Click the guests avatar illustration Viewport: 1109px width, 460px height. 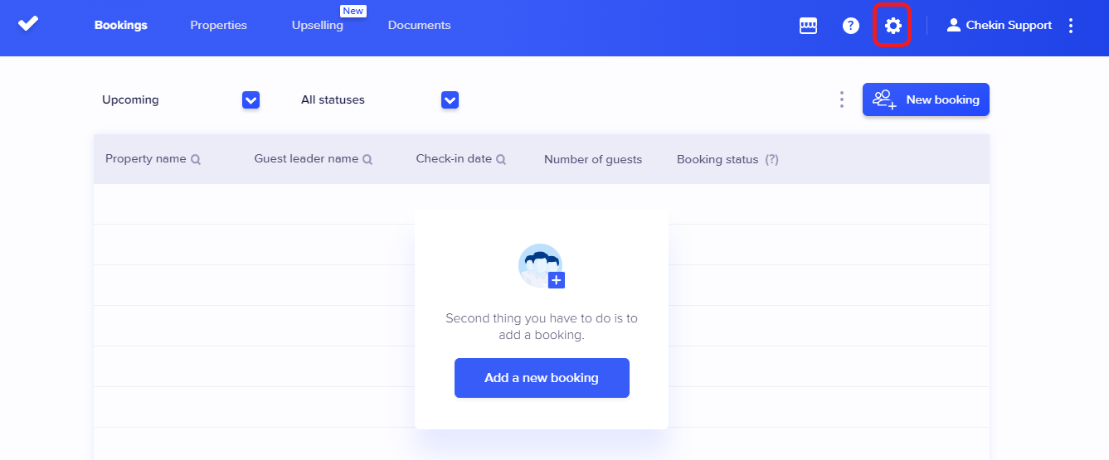541,266
